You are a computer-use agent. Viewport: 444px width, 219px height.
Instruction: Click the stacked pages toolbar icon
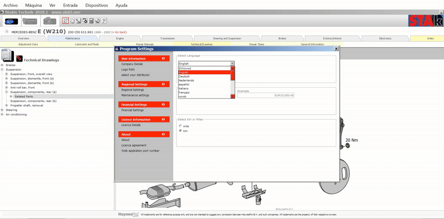click(72, 21)
